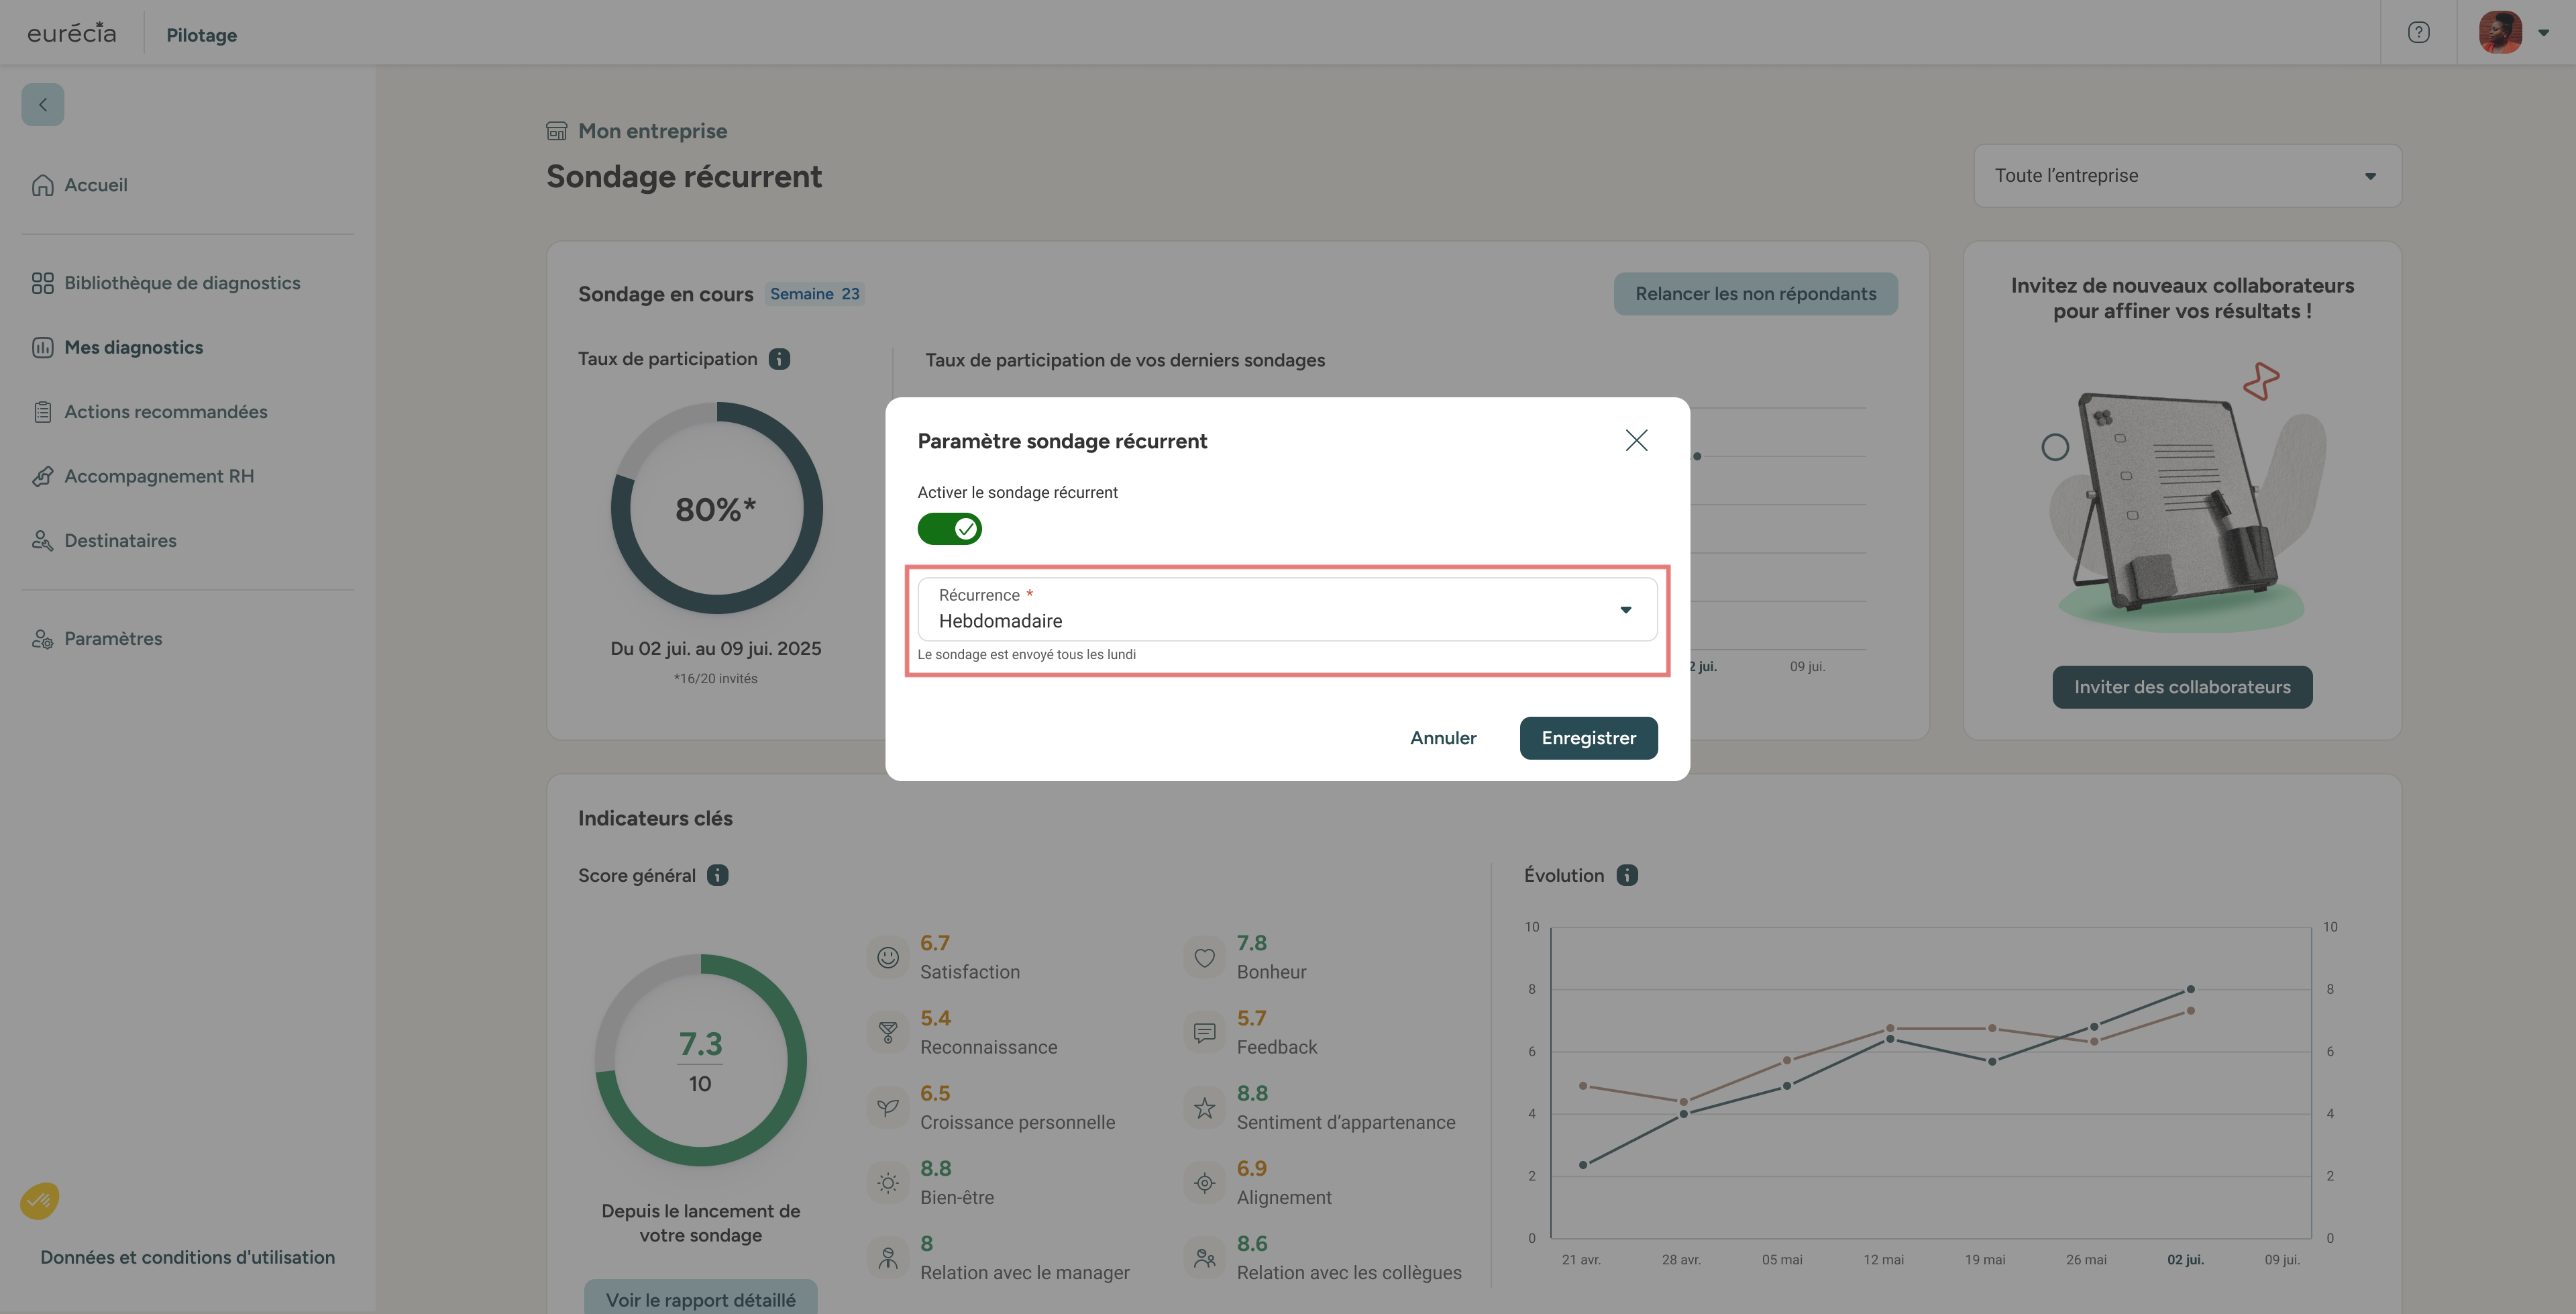Open Actions recommandées in sidebar
2576x1314 pixels.
[165, 412]
